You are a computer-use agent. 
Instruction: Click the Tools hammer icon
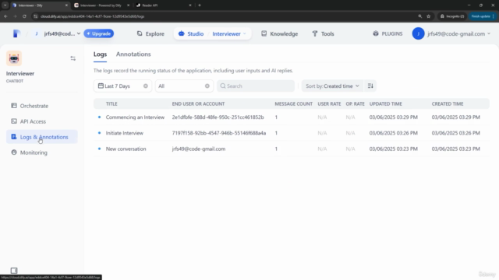315,33
